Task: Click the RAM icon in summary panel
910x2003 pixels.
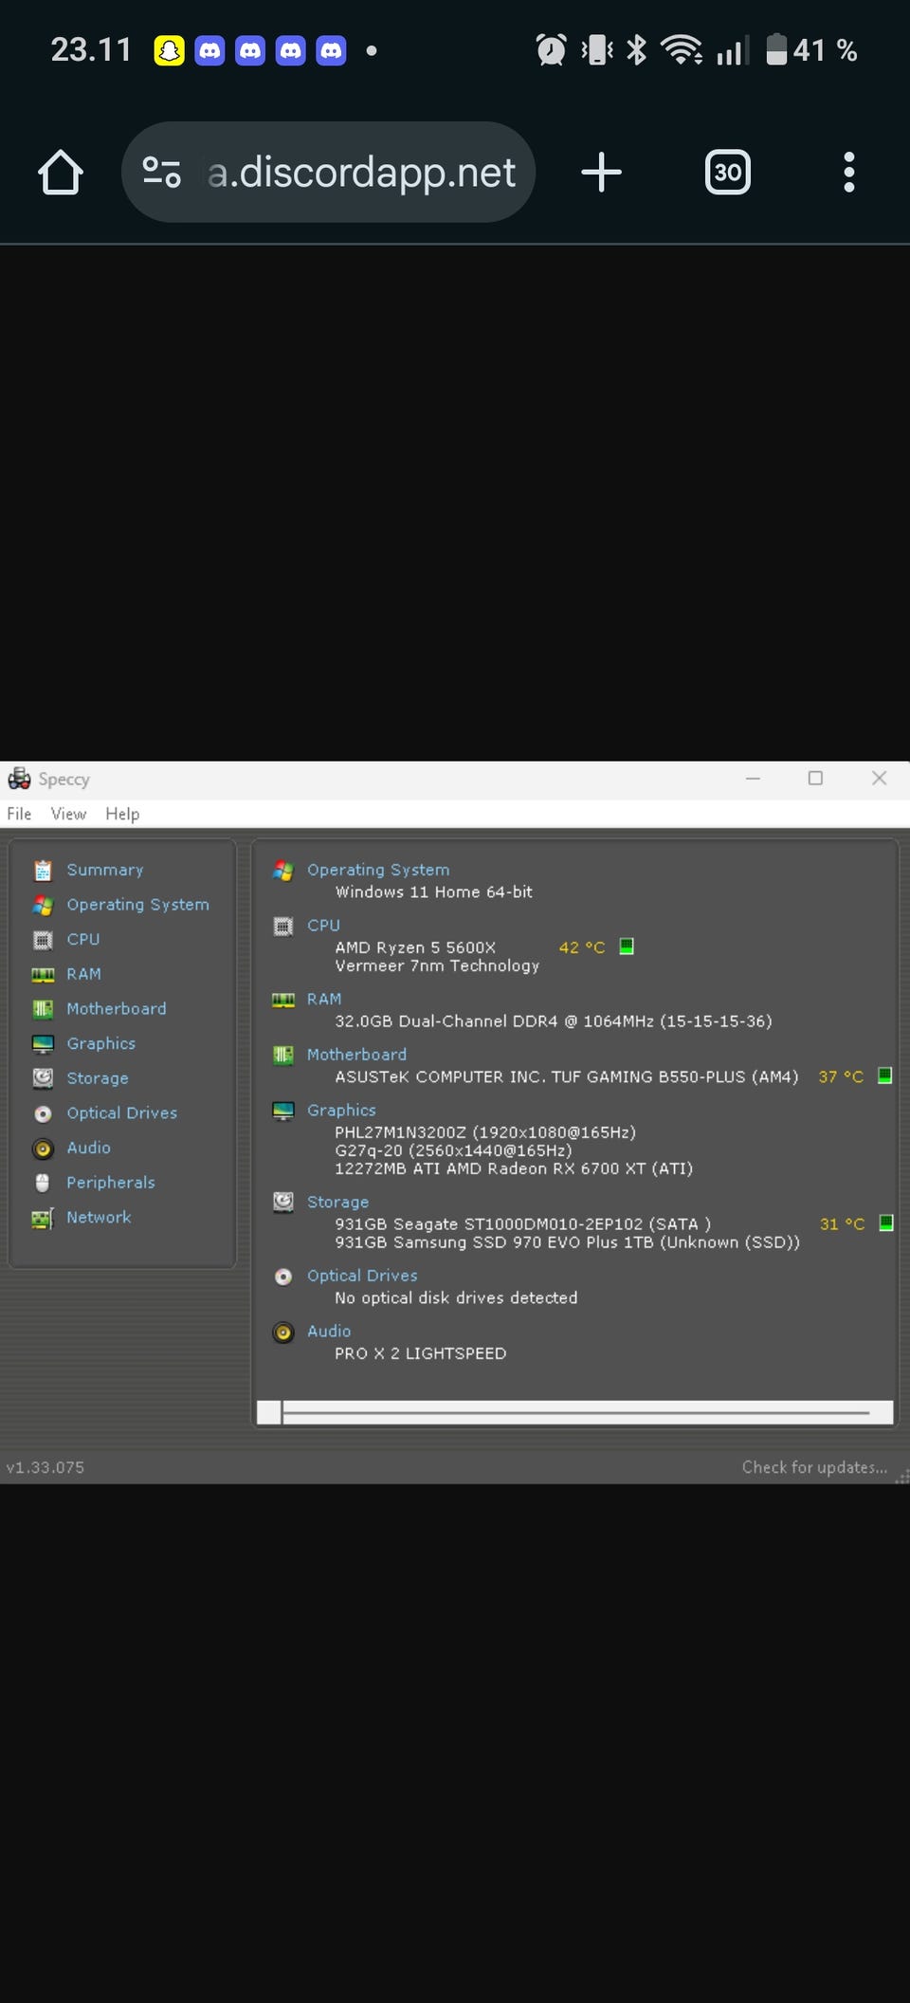Action: point(283,1000)
